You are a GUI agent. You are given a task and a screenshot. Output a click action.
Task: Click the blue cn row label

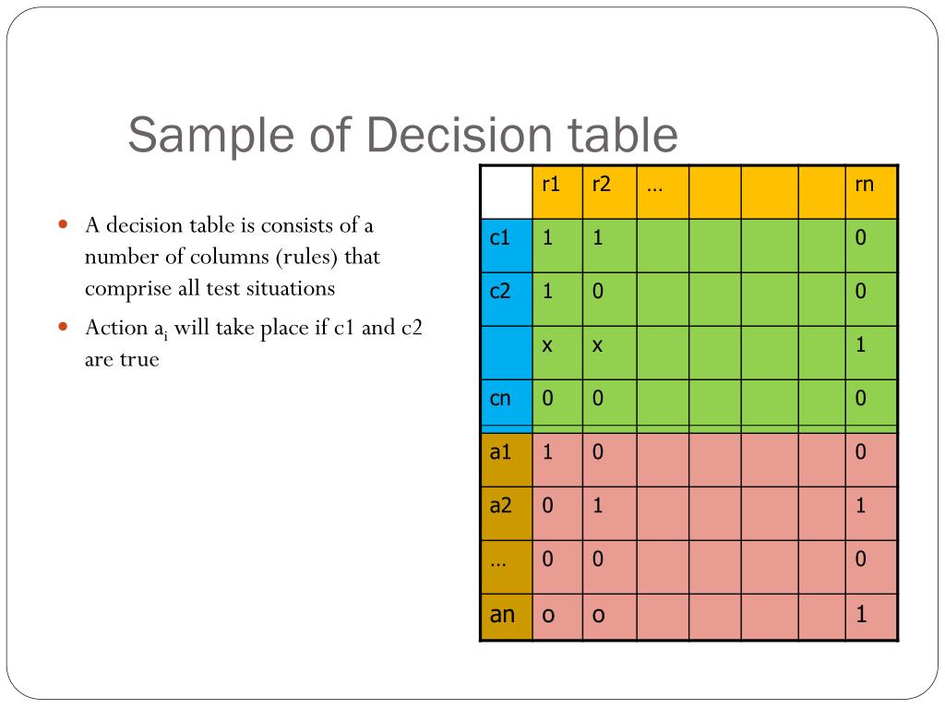coord(507,403)
